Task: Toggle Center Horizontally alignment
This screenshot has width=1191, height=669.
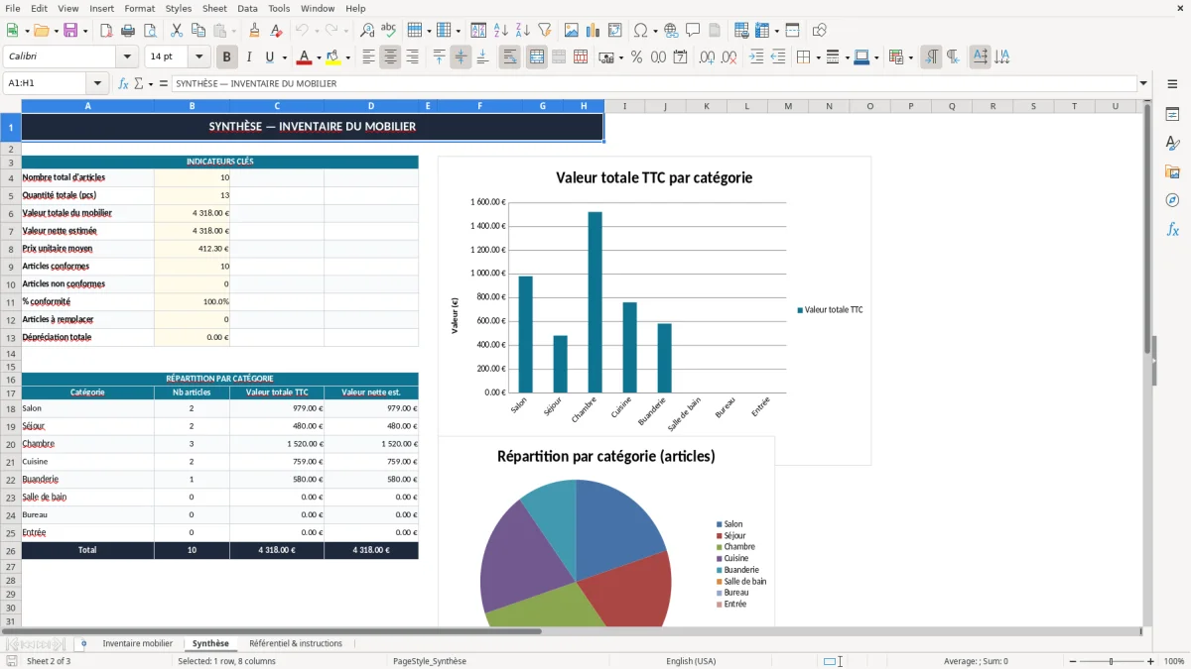Action: 390,57
